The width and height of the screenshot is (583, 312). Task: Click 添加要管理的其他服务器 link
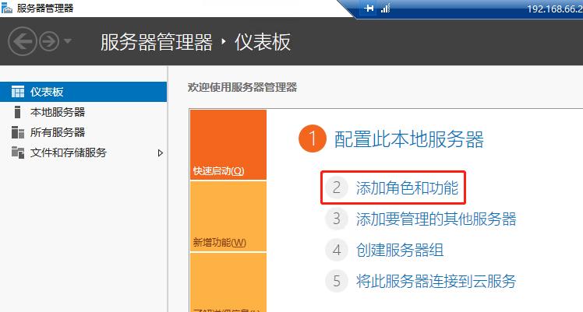(x=436, y=219)
